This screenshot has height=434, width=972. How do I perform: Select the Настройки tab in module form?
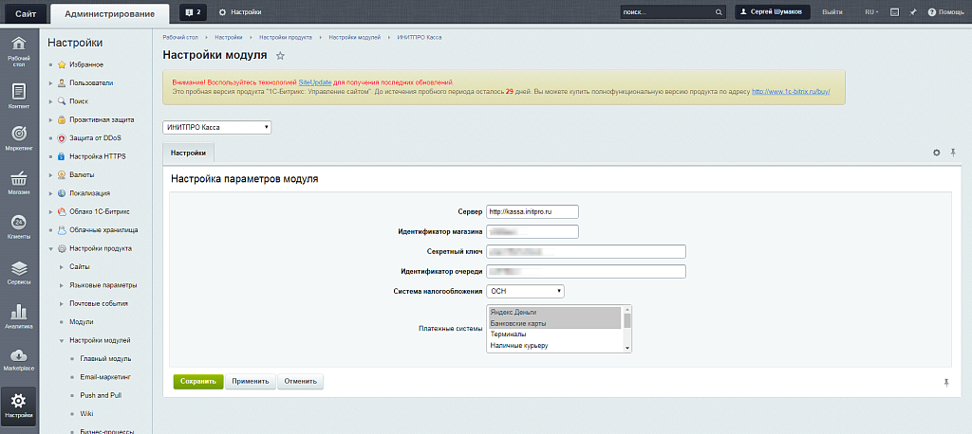(188, 153)
